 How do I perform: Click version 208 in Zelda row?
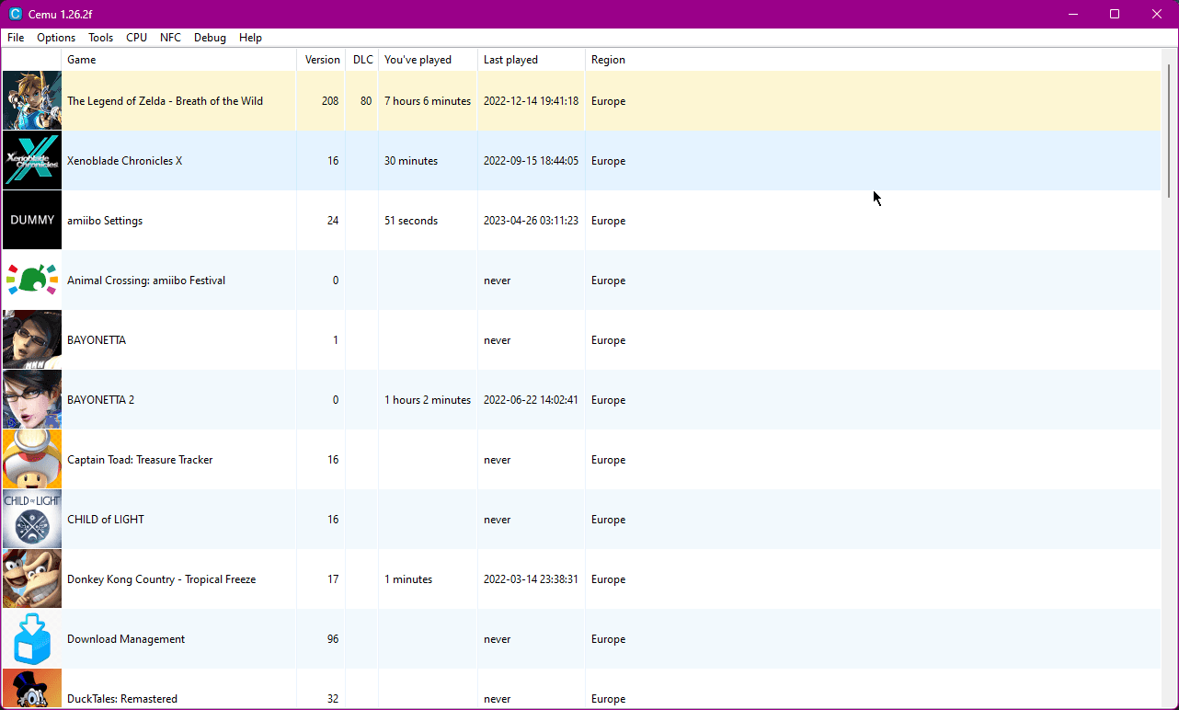pos(330,101)
